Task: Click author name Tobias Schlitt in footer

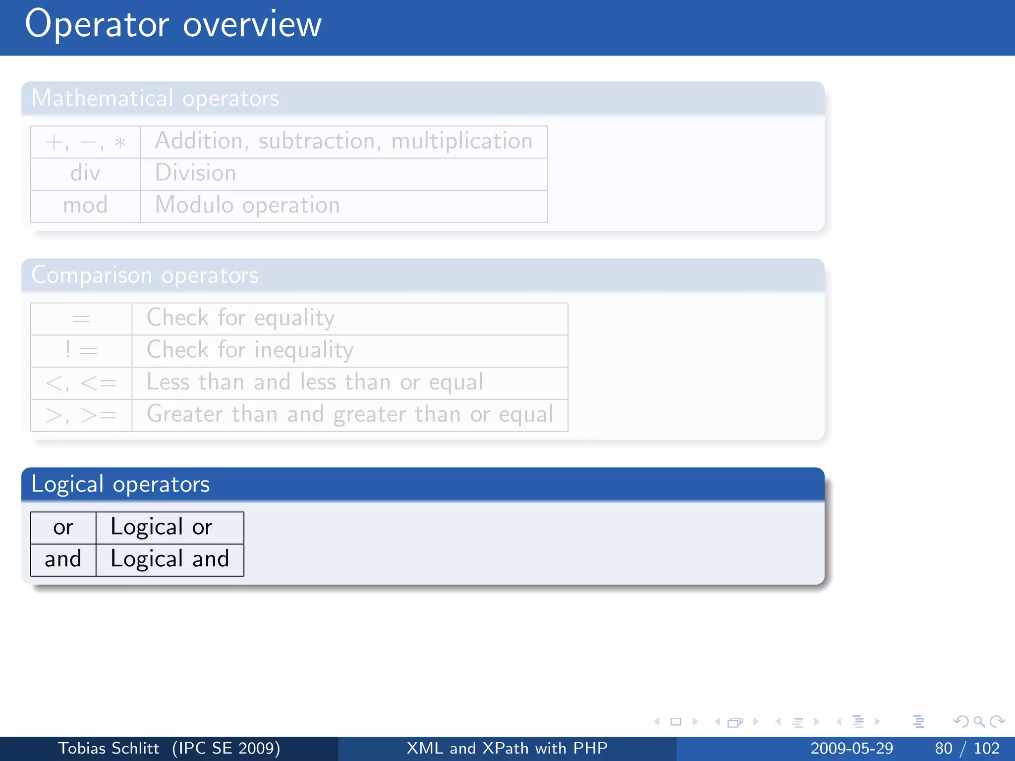Action: [x=109, y=748]
